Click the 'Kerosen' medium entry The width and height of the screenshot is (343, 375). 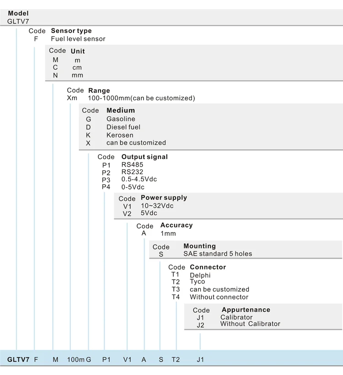pos(120,135)
